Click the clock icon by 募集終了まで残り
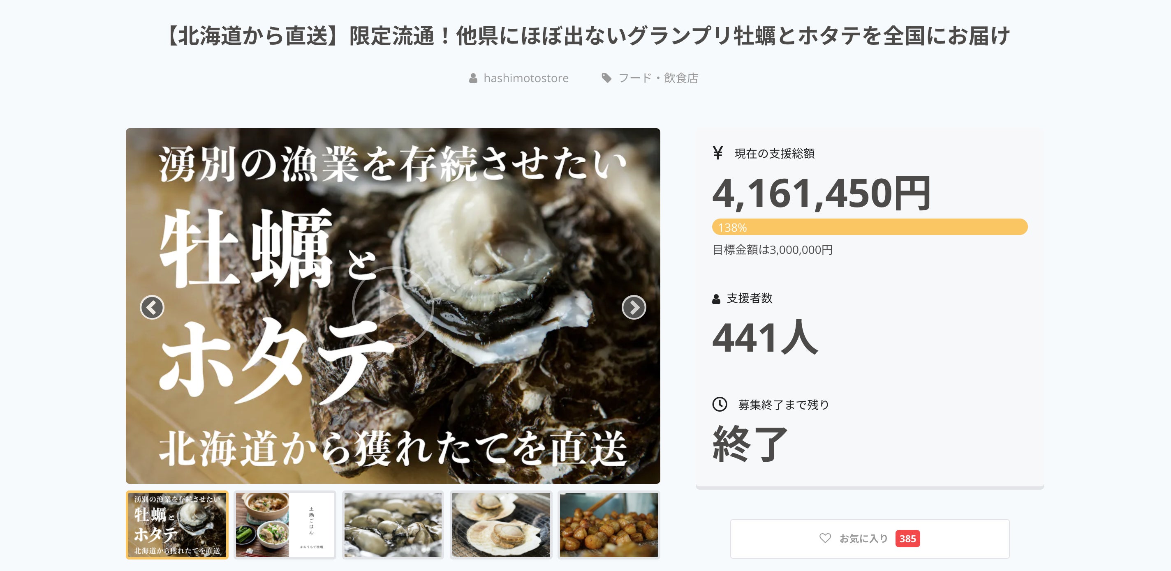This screenshot has width=1171, height=571. pos(720,404)
